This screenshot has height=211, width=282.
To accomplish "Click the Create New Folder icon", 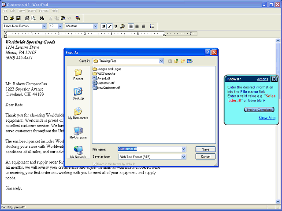I will [183, 61].
